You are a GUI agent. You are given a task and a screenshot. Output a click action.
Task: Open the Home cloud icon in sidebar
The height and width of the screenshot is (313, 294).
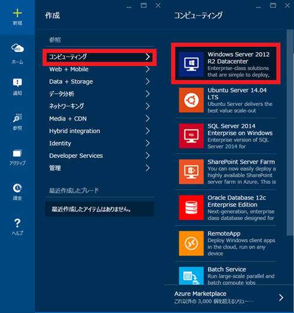click(x=17, y=48)
